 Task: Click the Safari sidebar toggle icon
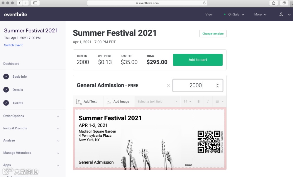(35, 3)
